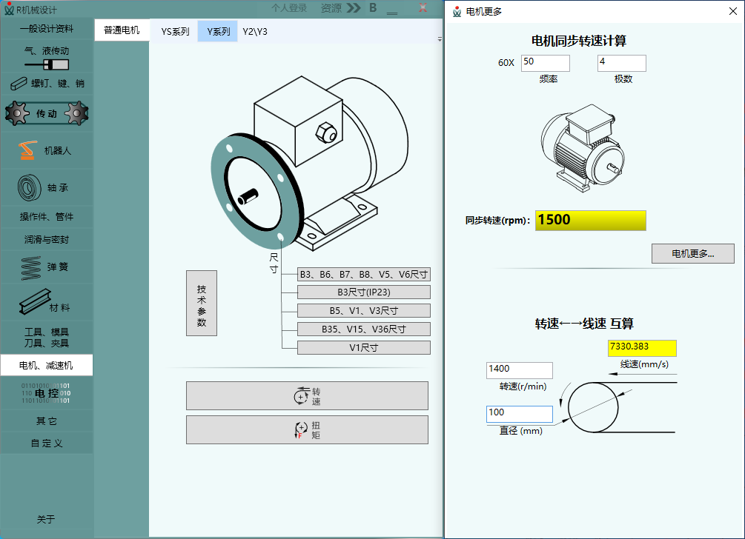Open B5、V1、V3尺寸 dimensions
Viewport: 745px width, 539px height.
tap(364, 311)
